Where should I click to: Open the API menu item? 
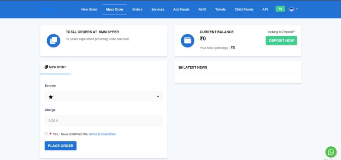tap(265, 9)
